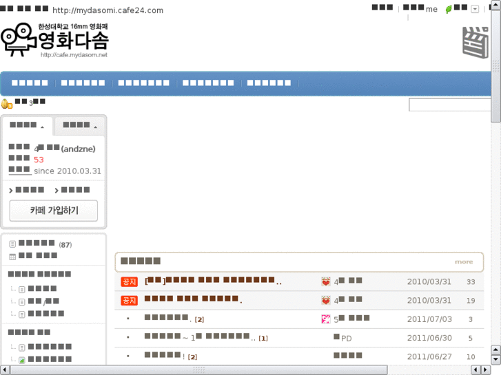Click the clapperboard icon in the header
The image size is (501, 375).
pos(476,43)
